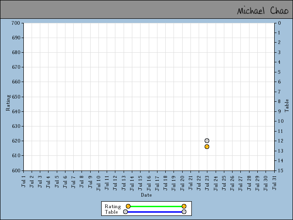
Task: Click the '0' table axis value
Action: pyautogui.click(x=279, y=23)
